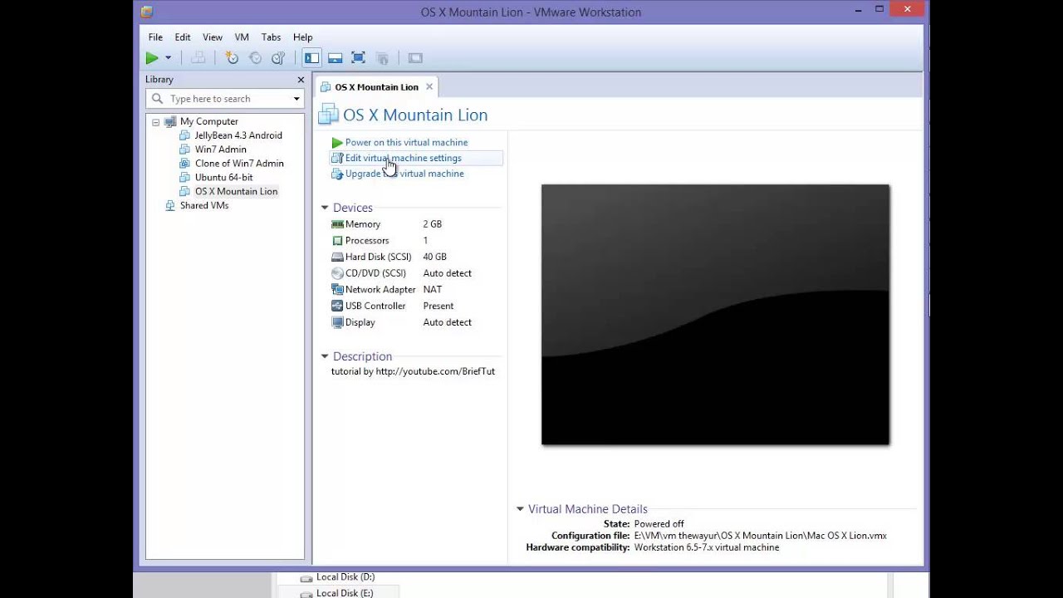Image resolution: width=1063 pixels, height=598 pixels.
Task: Open the Processors device entry
Action: point(366,241)
